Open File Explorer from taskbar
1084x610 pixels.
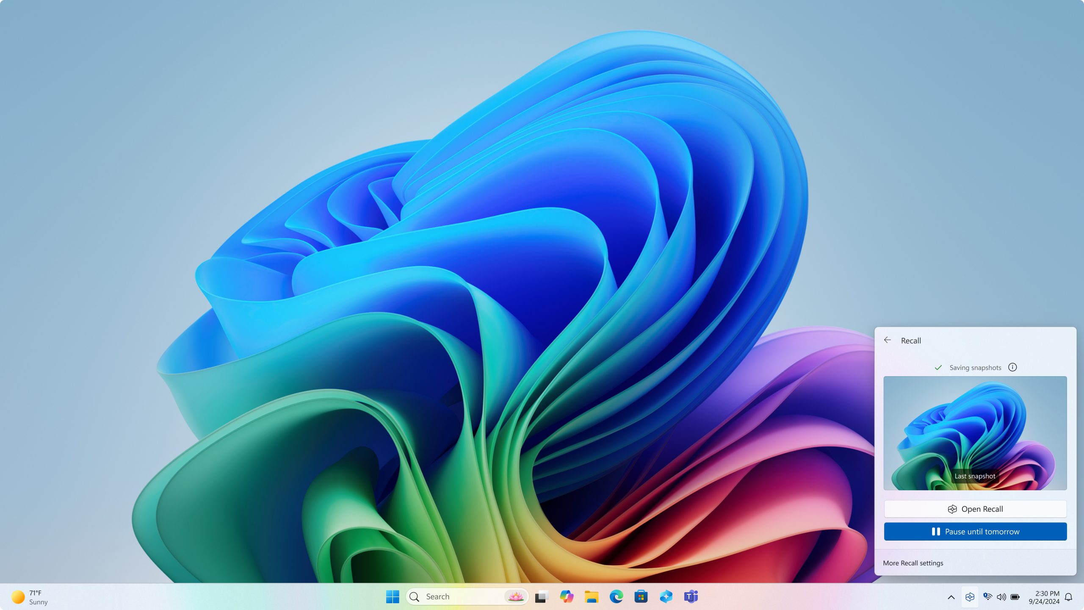(x=591, y=596)
